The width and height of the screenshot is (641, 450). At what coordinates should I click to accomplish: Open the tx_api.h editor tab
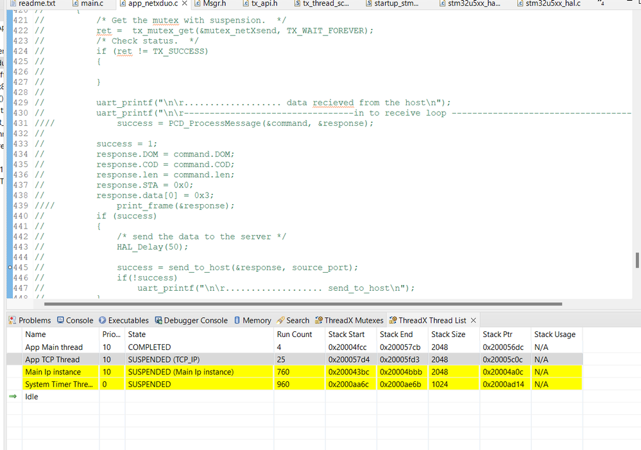point(261,4)
